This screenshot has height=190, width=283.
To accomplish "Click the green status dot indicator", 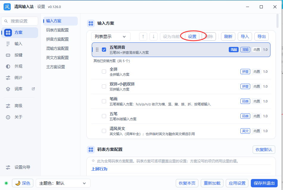I will point(6,183).
